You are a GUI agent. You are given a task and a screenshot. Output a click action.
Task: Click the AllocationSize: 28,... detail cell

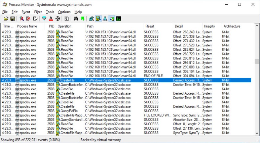click(187, 120)
